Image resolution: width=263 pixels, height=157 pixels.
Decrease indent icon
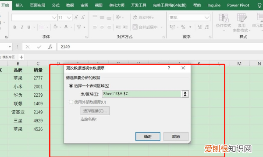coord(118,27)
